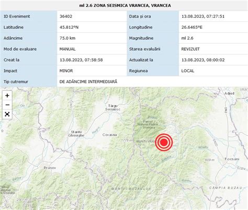This screenshot has height=210, width=248.
Task: Click Adjud town label on map
Action: [229, 94]
